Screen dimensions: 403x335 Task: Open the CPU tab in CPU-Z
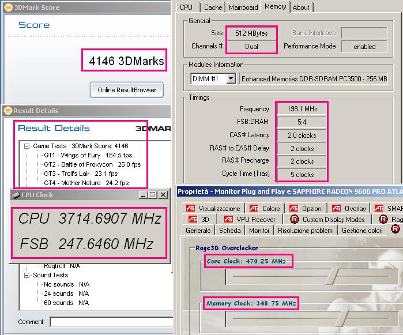click(187, 7)
